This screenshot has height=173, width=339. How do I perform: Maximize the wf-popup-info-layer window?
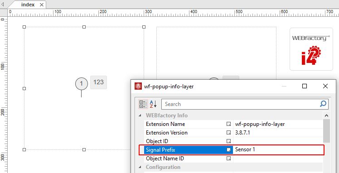pos(305,86)
